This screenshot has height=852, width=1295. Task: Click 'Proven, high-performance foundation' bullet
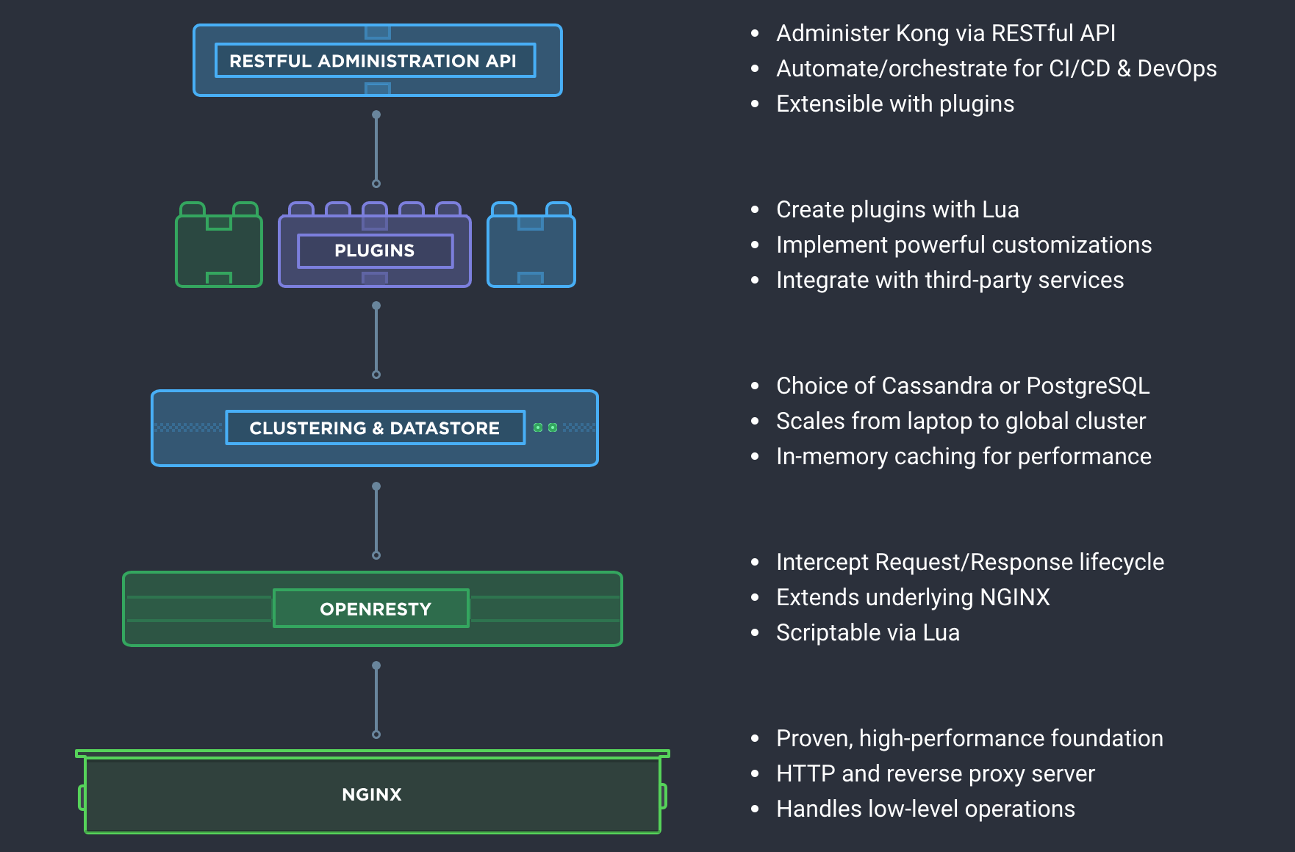(970, 738)
